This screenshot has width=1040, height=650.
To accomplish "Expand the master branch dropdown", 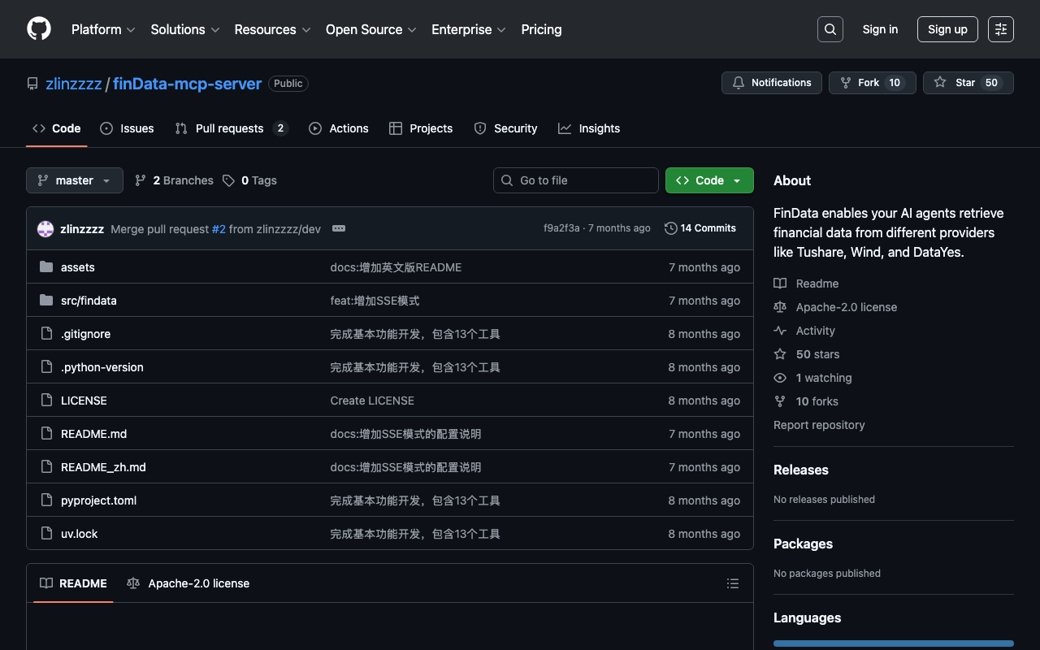I will [75, 180].
